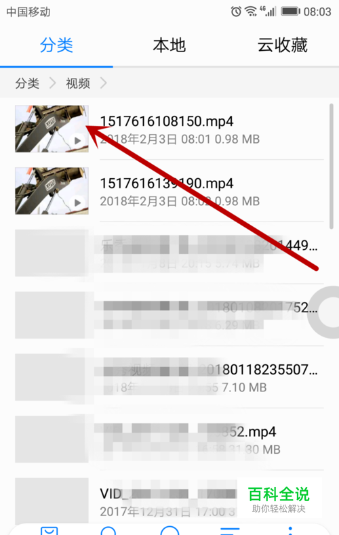Tap the floating gray circle button
Image resolution: width=339 pixels, height=535 pixels.
(x=324, y=314)
